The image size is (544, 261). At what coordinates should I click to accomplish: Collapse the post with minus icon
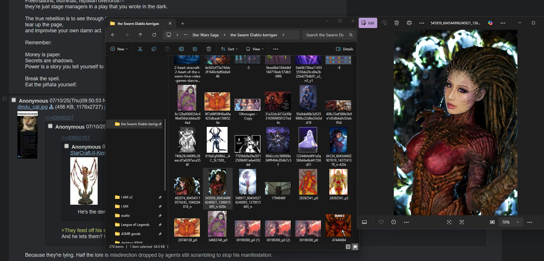coord(5,99)
